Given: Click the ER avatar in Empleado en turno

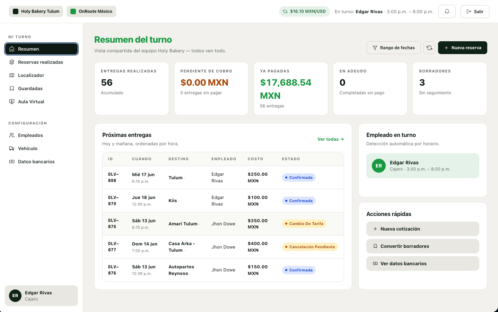Looking at the screenshot, I should 379,166.
